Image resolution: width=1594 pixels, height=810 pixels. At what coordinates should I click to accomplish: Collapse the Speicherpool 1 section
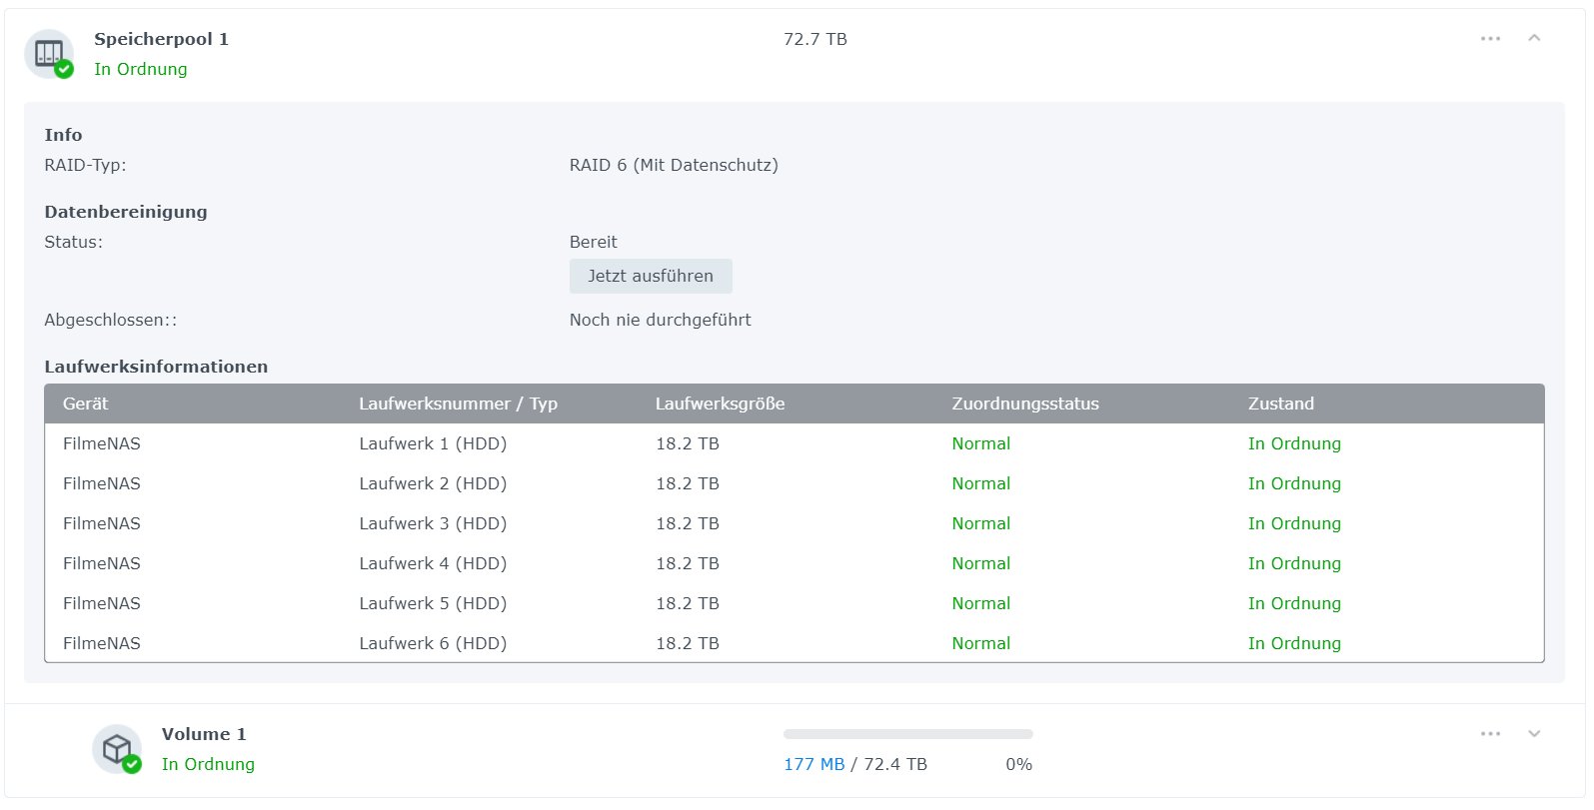click(1534, 39)
